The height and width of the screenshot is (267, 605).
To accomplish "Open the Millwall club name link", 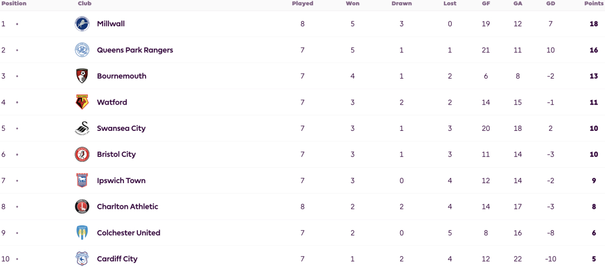I will tap(111, 24).
